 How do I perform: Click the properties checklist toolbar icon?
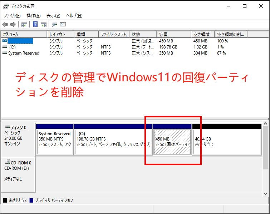click(x=63, y=24)
